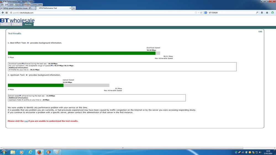Click the info icon beside Best Effort Test
This screenshot has width=276, height=155.
[28, 43]
